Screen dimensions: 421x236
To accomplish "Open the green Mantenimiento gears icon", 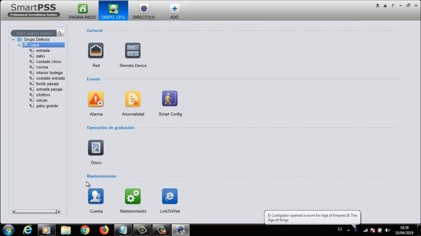I will 133,196.
